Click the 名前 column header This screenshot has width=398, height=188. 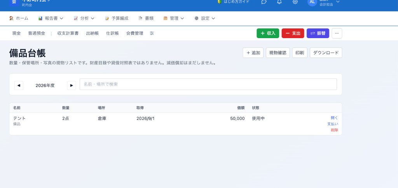[x=17, y=108]
